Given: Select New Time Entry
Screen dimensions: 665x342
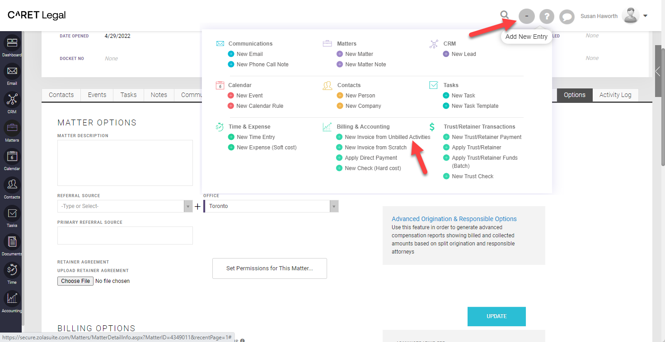Looking at the screenshot, I should (x=256, y=137).
